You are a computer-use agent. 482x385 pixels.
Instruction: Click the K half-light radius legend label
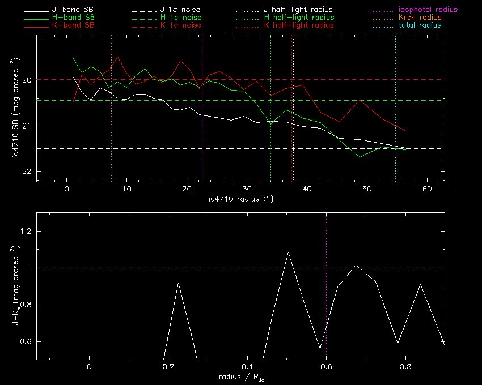click(299, 25)
